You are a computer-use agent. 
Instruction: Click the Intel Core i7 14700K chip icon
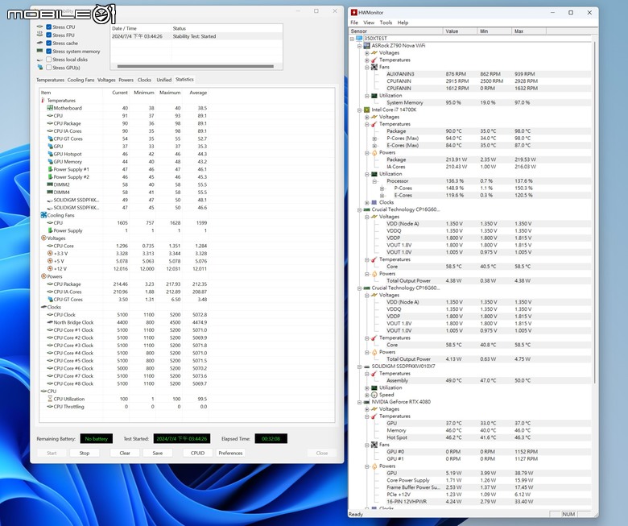[x=367, y=110]
